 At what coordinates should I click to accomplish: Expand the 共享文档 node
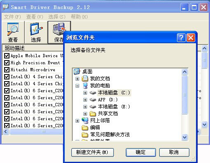pos(85,114)
